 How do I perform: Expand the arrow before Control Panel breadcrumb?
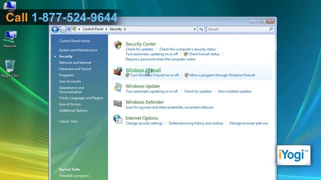click(x=79, y=29)
